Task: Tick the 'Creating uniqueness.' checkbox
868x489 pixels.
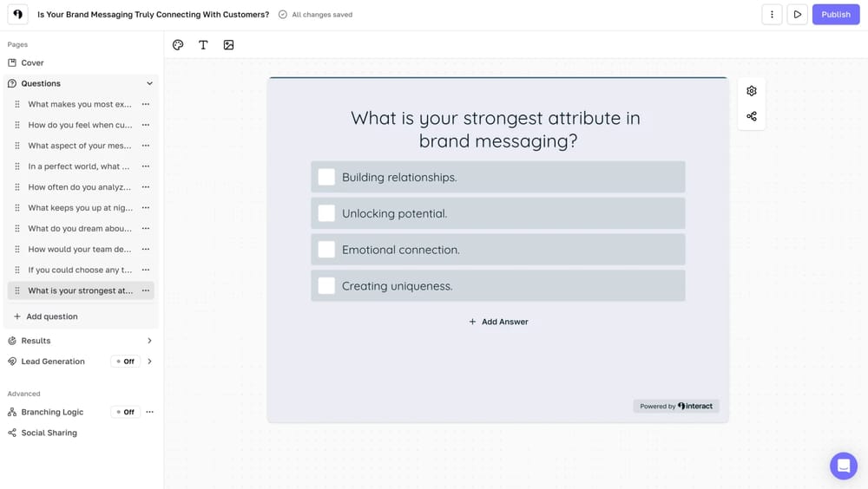Action: (326, 286)
